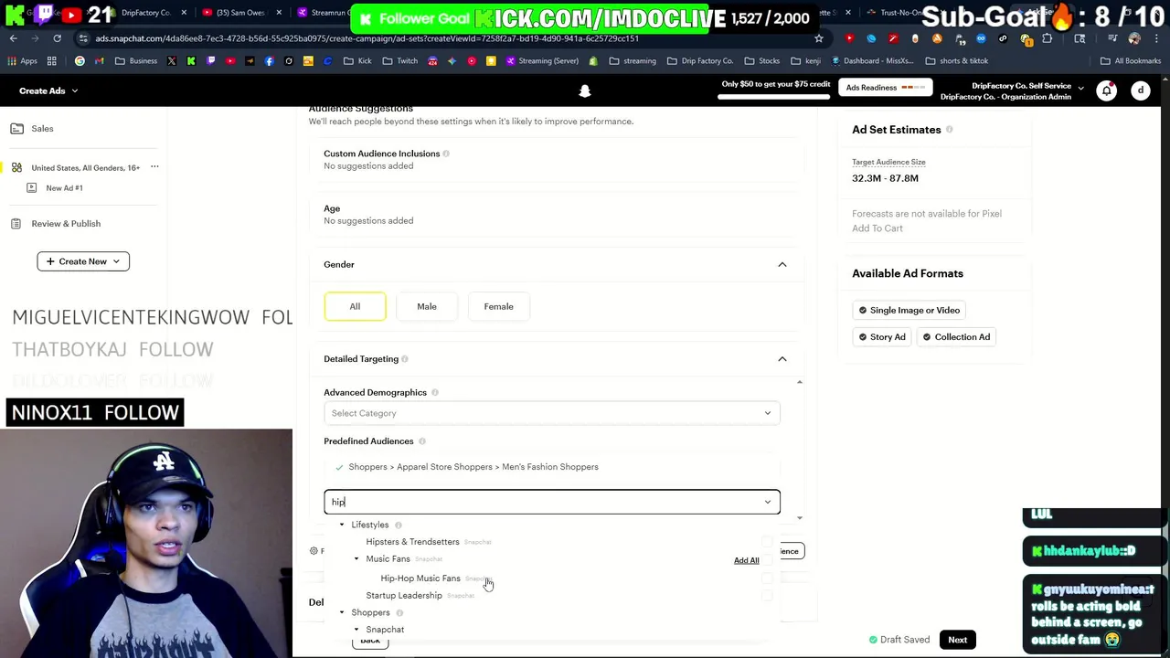The width and height of the screenshot is (1170, 658).
Task: Open the three-dot menu on the ad set row
Action: tap(154, 167)
